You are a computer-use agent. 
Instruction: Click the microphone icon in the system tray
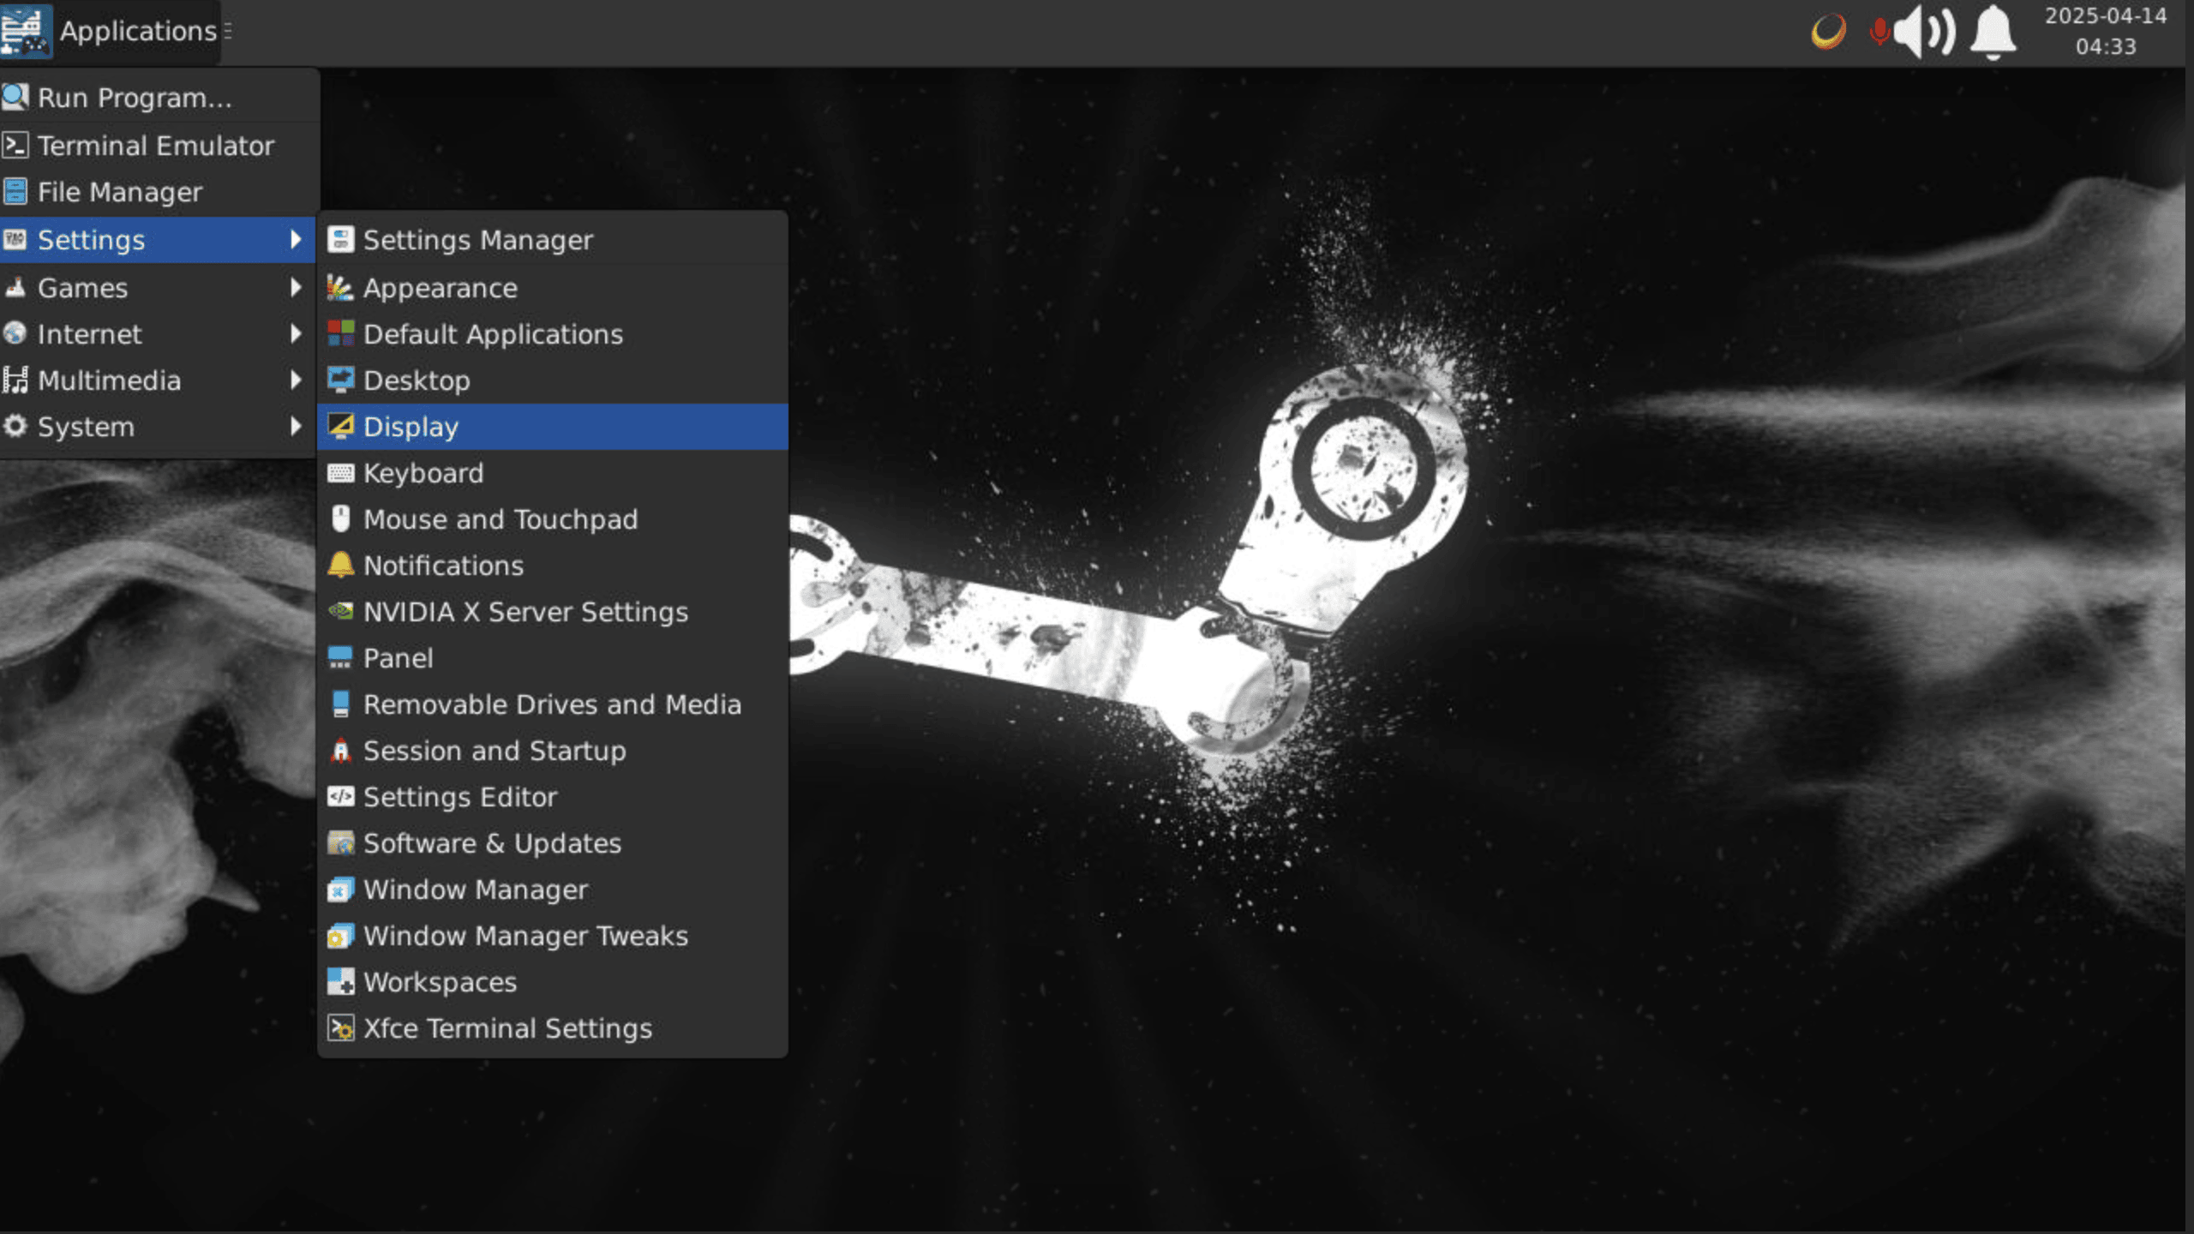tap(1879, 32)
